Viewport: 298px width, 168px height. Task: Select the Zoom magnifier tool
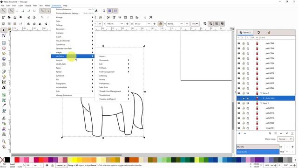point(4,141)
